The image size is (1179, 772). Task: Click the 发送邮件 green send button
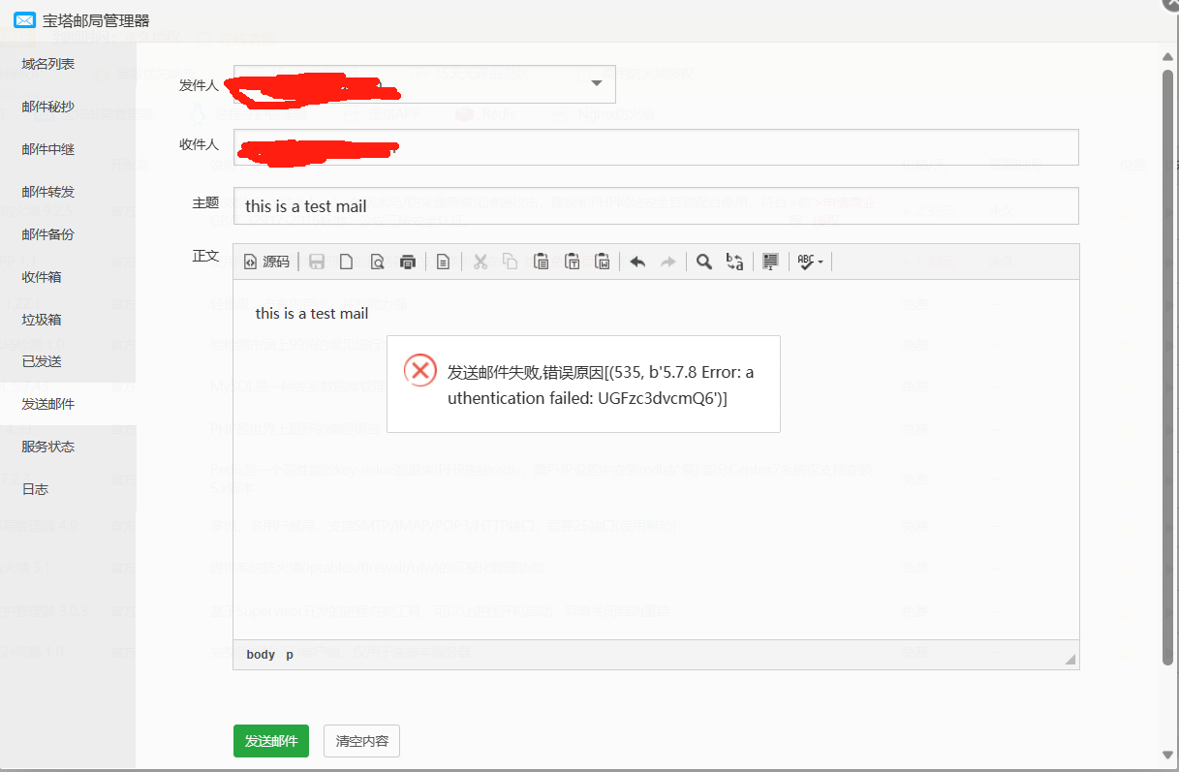pos(271,741)
